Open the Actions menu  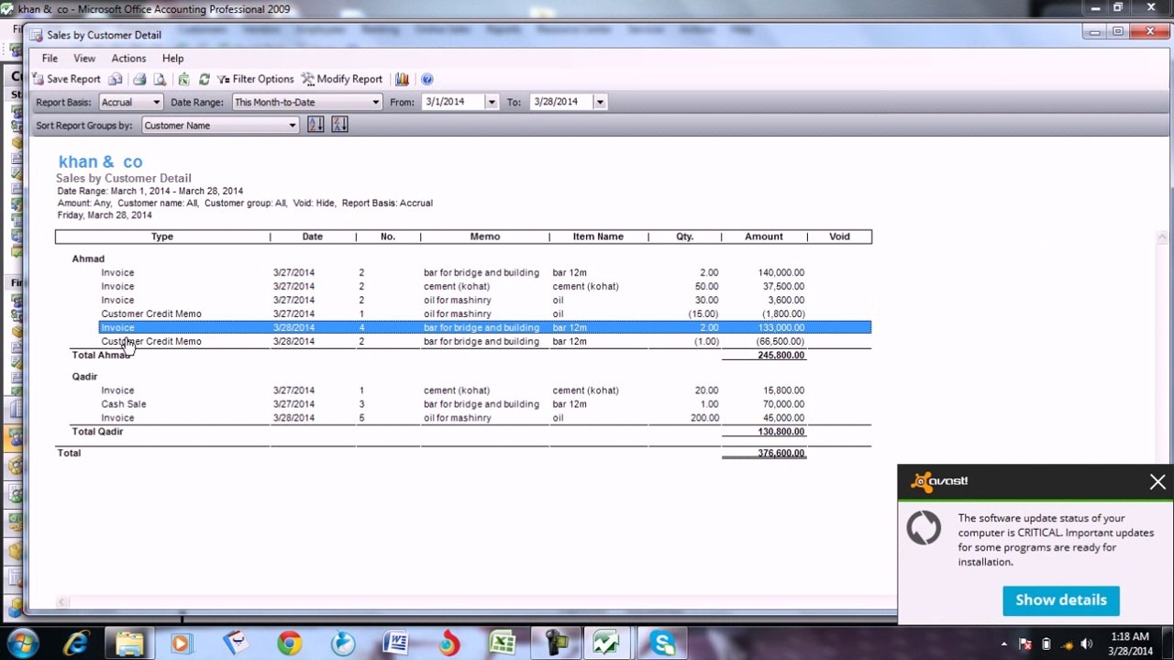[x=128, y=58]
